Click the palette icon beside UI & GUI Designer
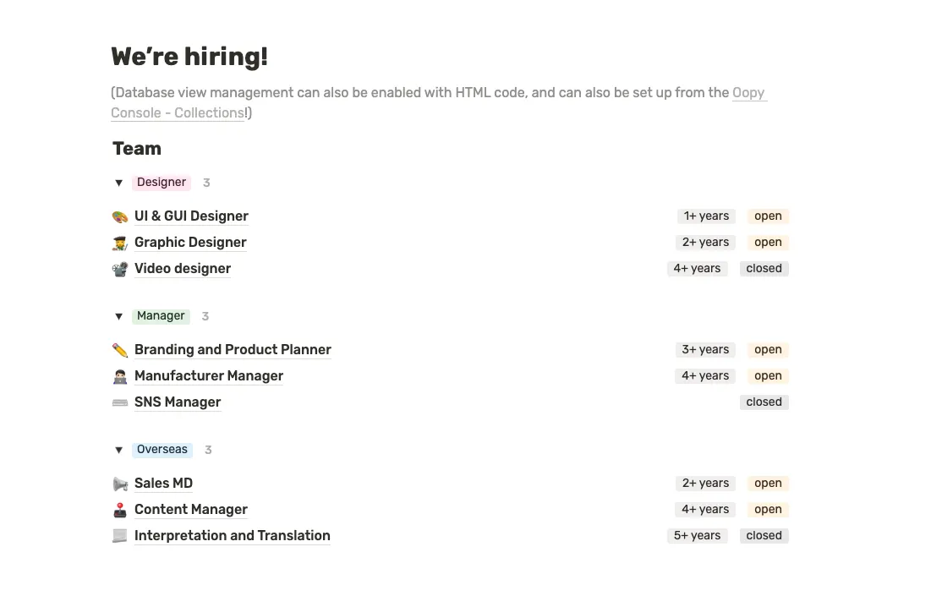 (120, 216)
